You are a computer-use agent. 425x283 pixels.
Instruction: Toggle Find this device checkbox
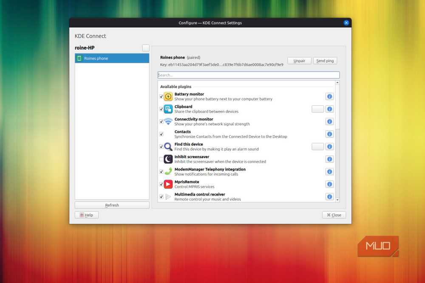point(161,147)
